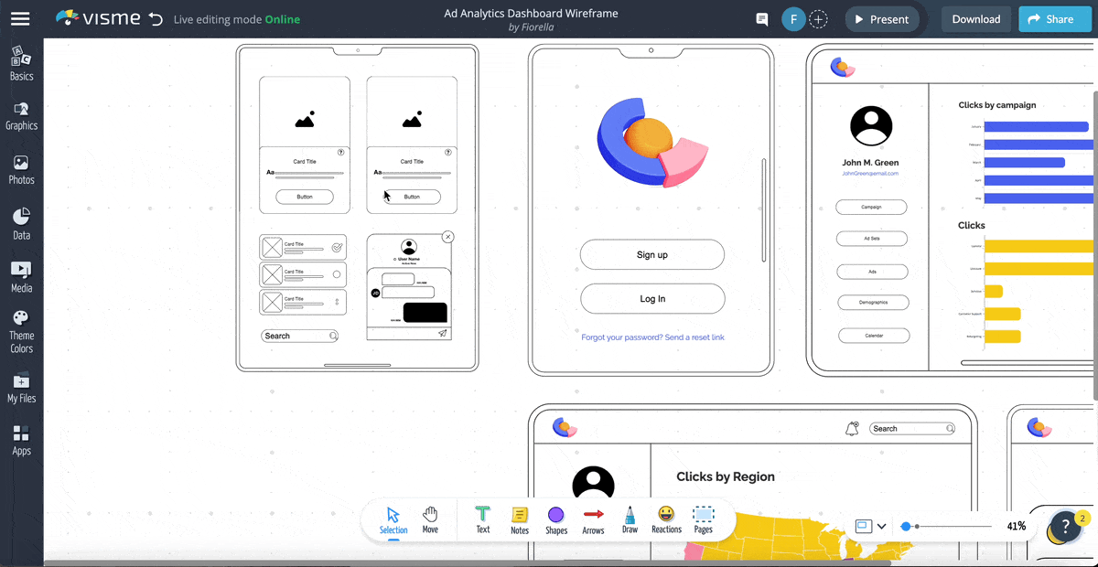Select the Text tool in bottom toolbar
The height and width of the screenshot is (567, 1098).
[x=482, y=519]
